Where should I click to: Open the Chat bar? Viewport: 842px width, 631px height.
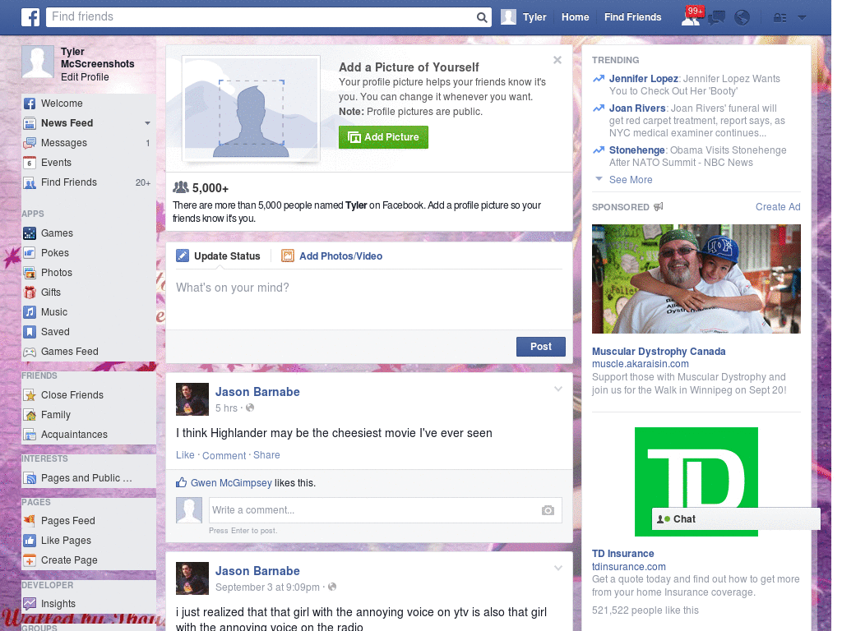click(736, 519)
